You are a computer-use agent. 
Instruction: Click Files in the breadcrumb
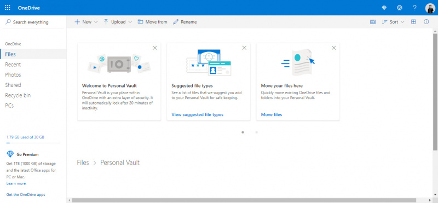83,163
